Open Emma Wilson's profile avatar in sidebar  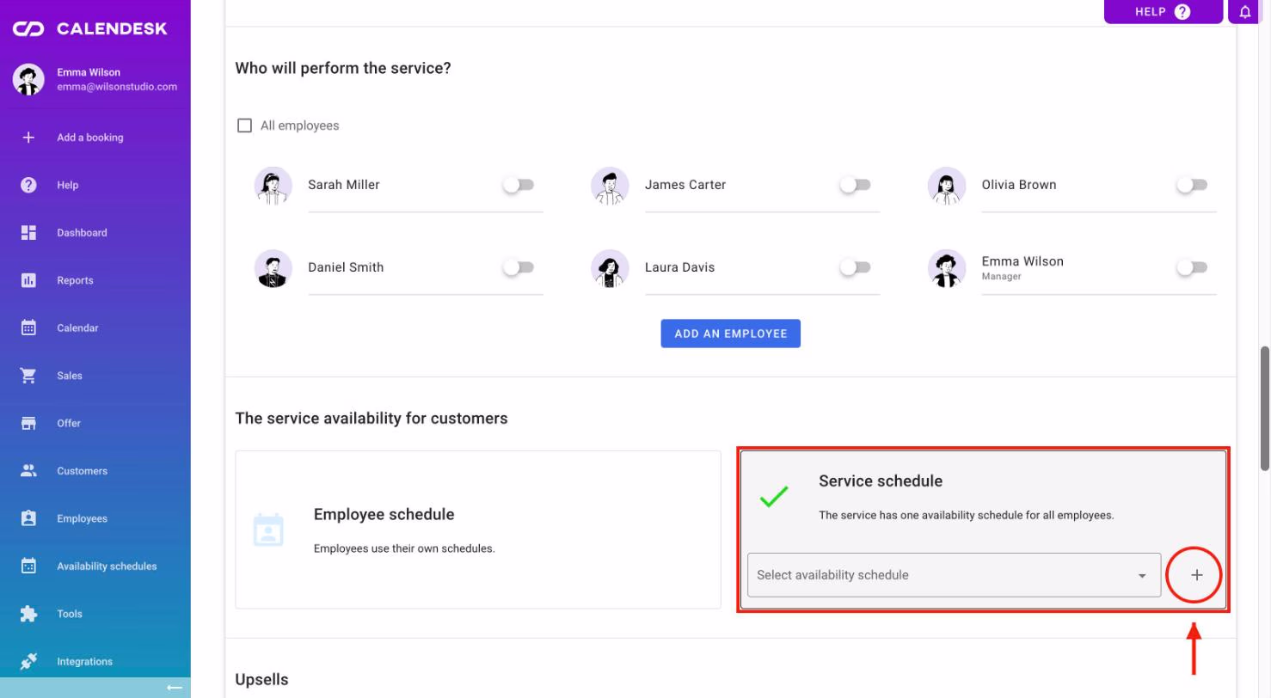coord(28,80)
